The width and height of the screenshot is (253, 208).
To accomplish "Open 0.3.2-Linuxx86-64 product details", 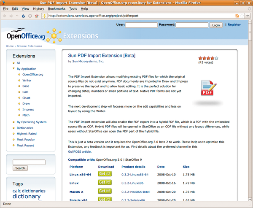I will (x=135, y=175).
